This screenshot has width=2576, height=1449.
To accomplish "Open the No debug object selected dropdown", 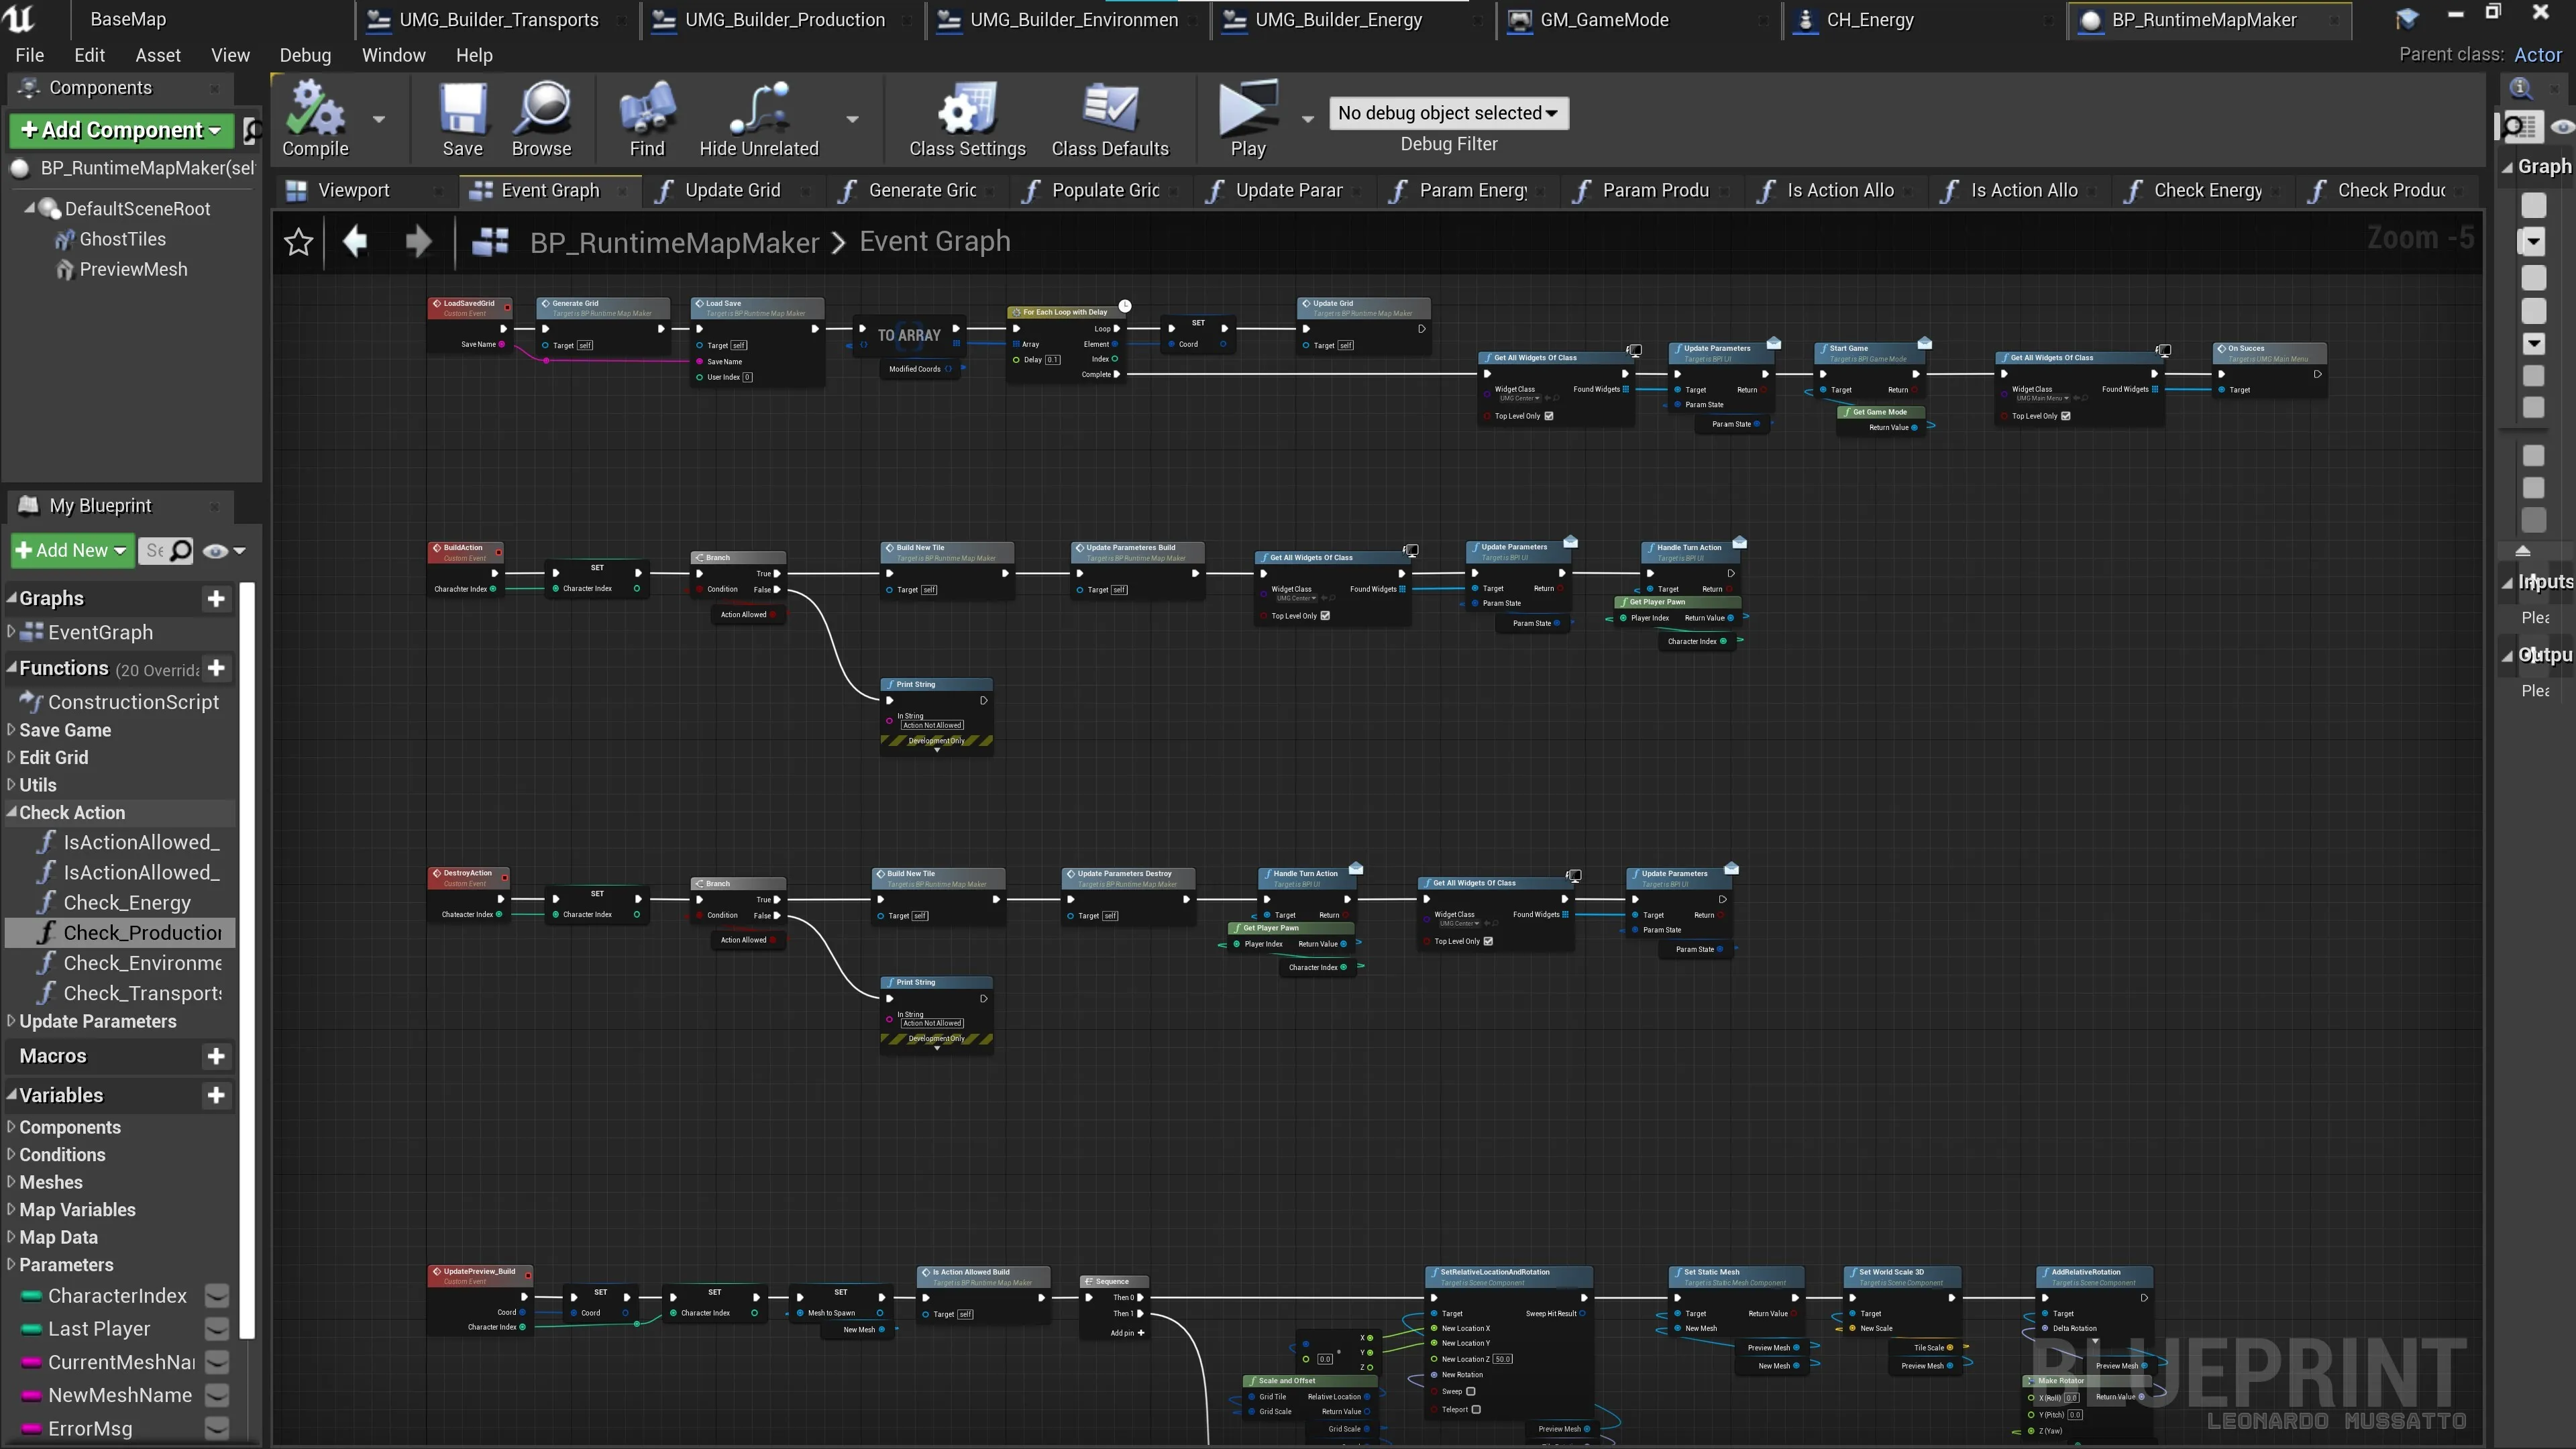I will (1447, 113).
